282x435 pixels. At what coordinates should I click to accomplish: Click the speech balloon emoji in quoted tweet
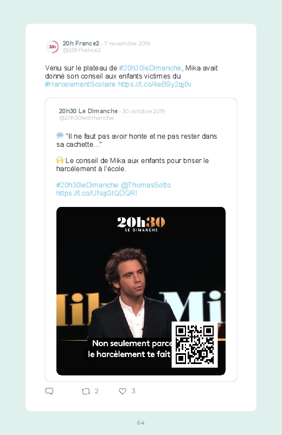click(60, 135)
